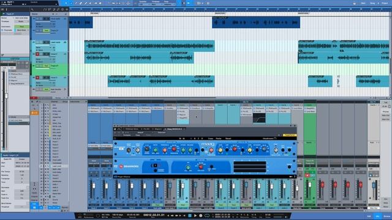Click the Play button in transport bar
392x220 pixels.
pyautogui.click(x=195, y=216)
